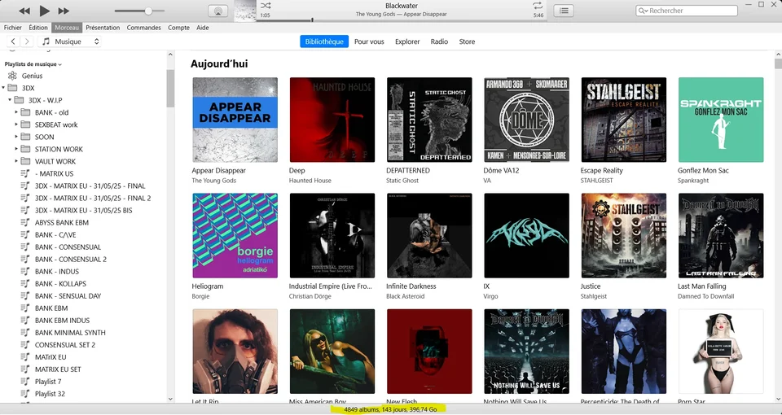Open the Musique media type dropdown
This screenshot has width=782, height=415.
(x=70, y=41)
